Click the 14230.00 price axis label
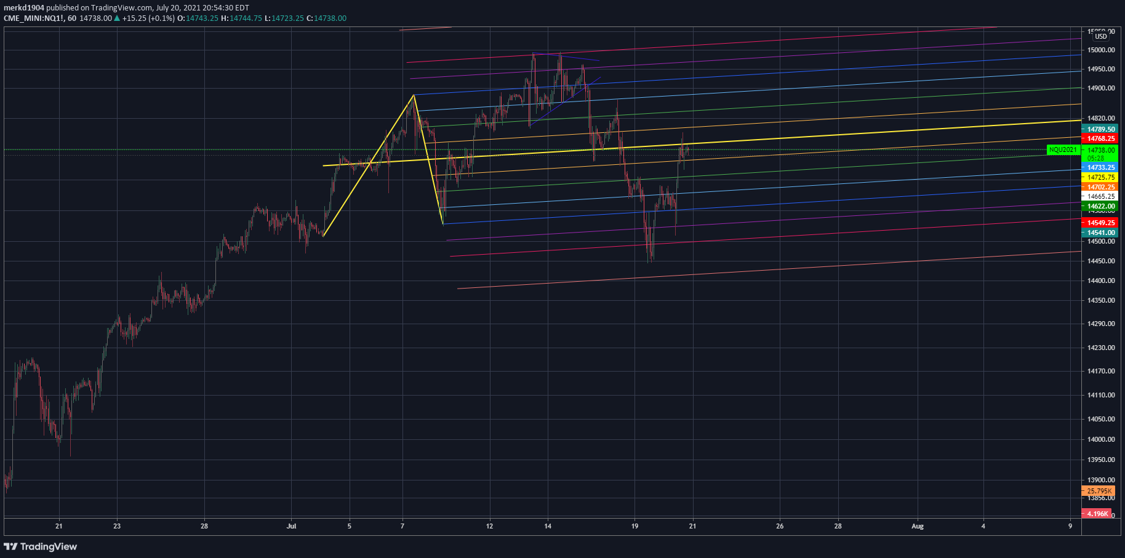This screenshot has height=558, width=1125. (1101, 348)
